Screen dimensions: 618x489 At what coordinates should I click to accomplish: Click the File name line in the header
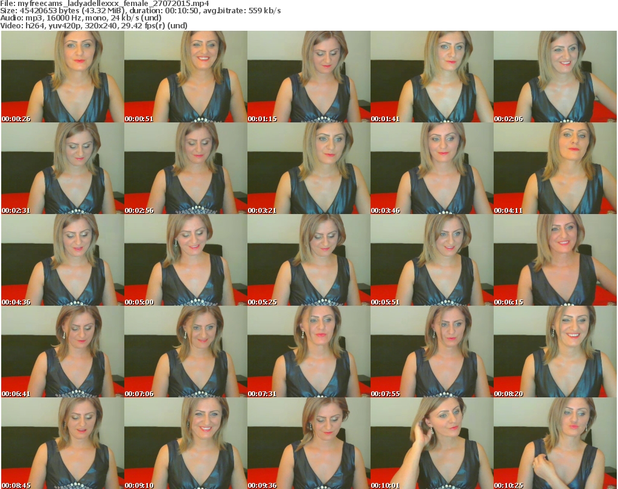tap(104, 4)
